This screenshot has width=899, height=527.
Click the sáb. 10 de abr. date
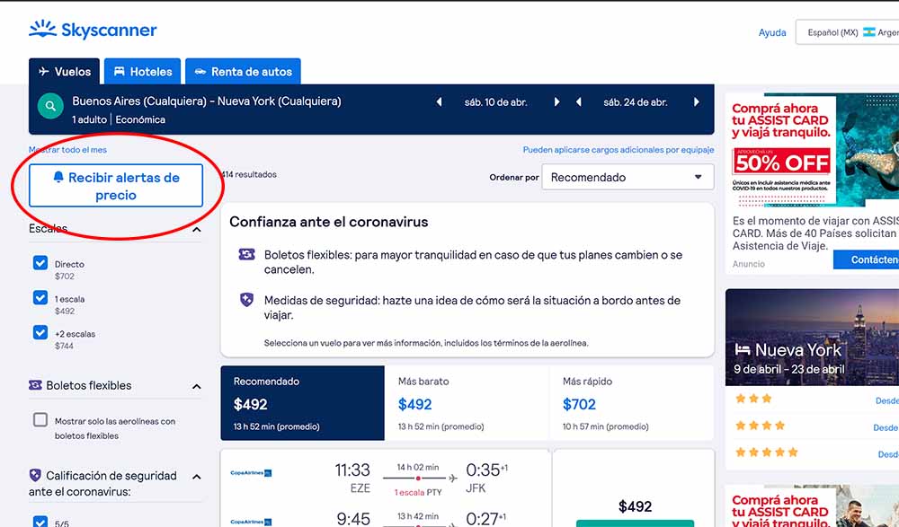click(x=496, y=102)
